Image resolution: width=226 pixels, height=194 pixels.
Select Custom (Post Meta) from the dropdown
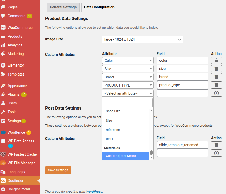point(121,155)
